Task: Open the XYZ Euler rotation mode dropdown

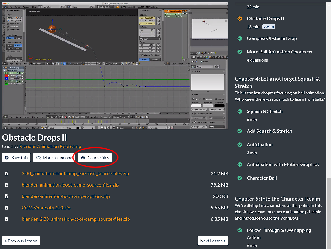Action: [x=150, y=39]
